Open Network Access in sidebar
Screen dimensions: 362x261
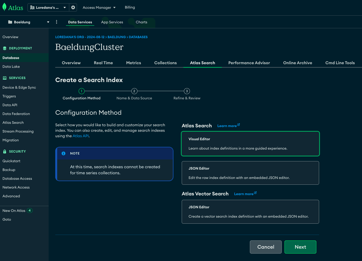(x=16, y=187)
